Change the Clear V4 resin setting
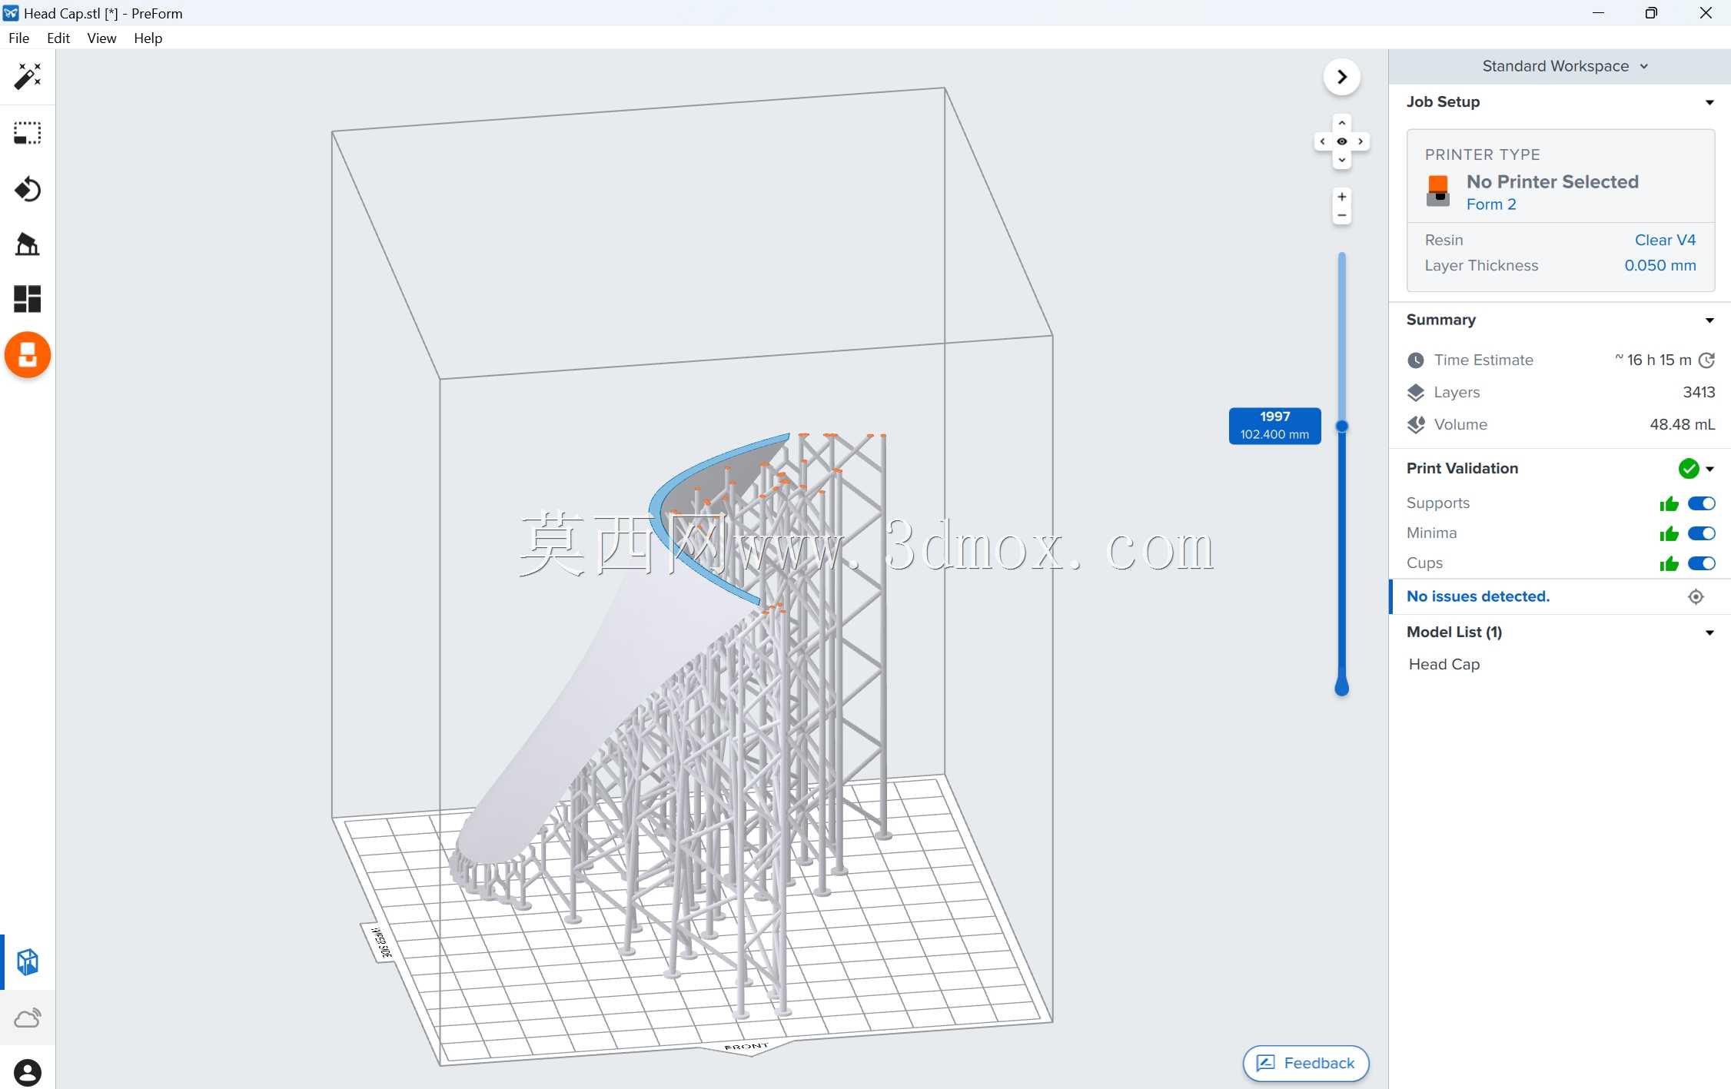The width and height of the screenshot is (1731, 1089). (x=1665, y=240)
